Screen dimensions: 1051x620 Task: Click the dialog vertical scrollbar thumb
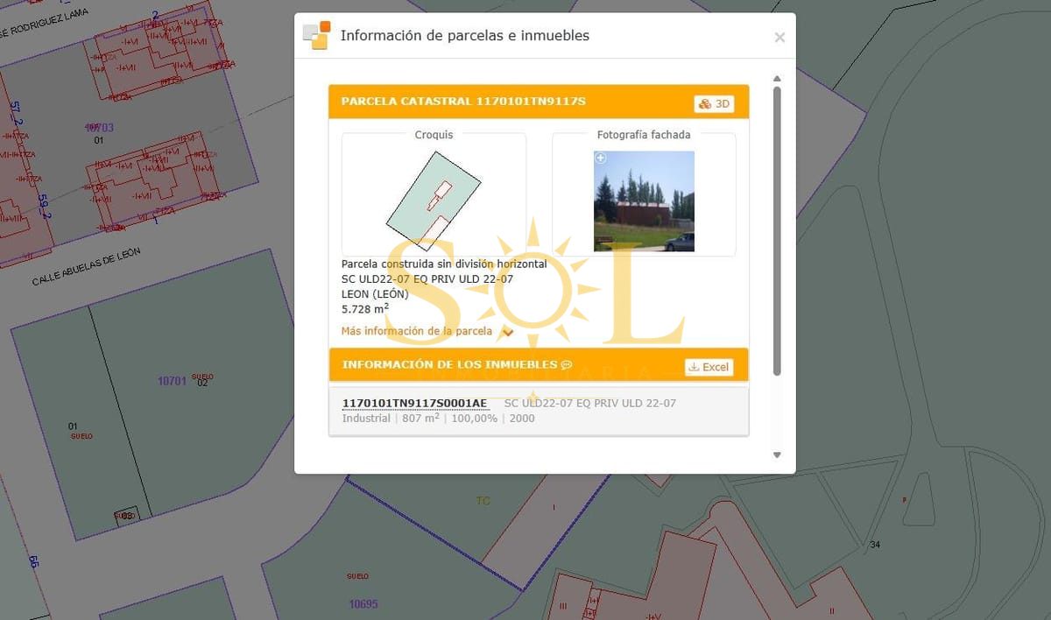pyautogui.click(x=776, y=231)
